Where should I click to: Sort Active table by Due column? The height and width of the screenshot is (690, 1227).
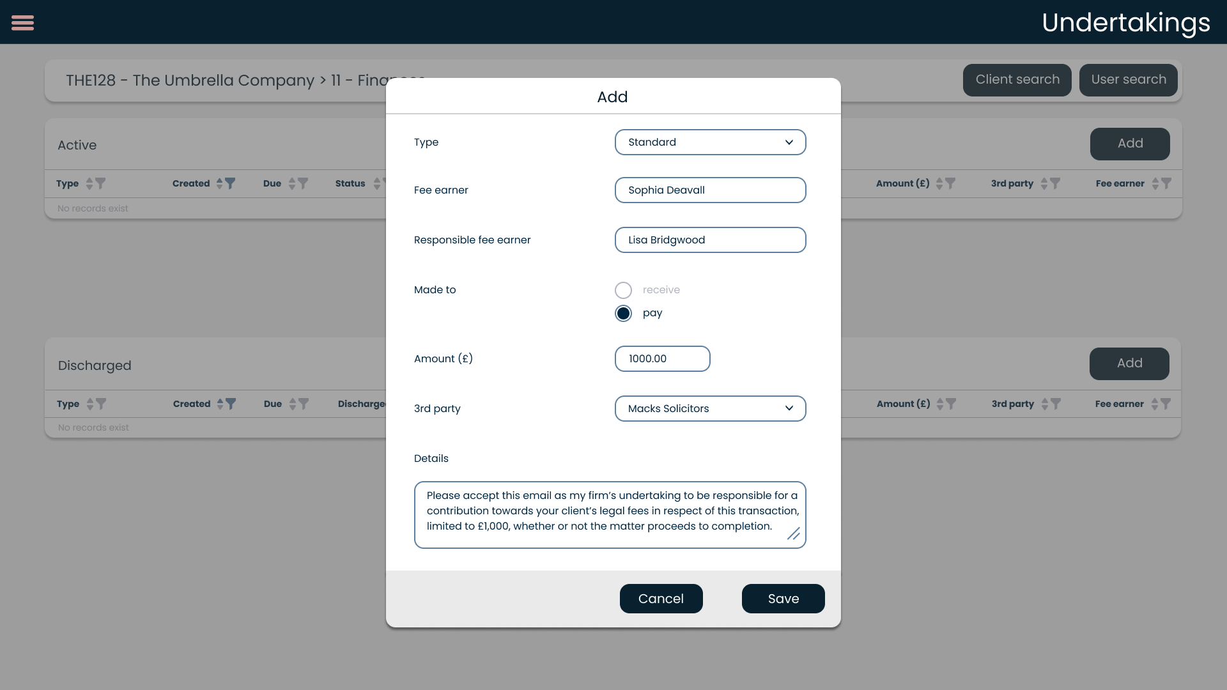pyautogui.click(x=292, y=183)
